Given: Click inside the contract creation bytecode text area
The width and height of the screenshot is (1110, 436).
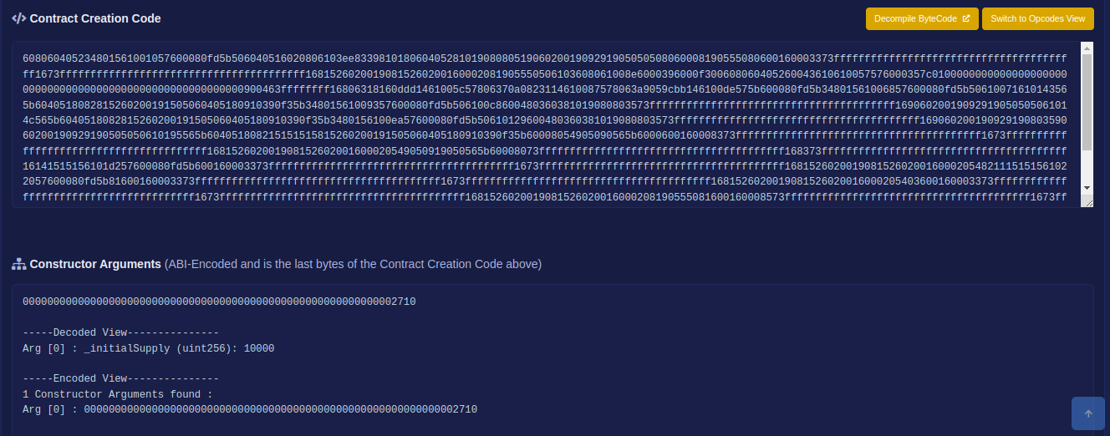Looking at the screenshot, I should pos(547,124).
